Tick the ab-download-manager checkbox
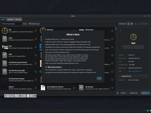151x113 pixels. [x=36, y=80]
